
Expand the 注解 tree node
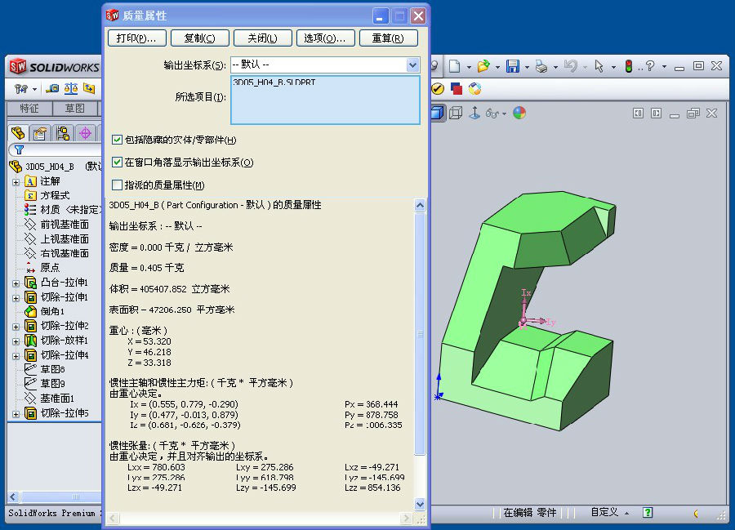tap(16, 181)
